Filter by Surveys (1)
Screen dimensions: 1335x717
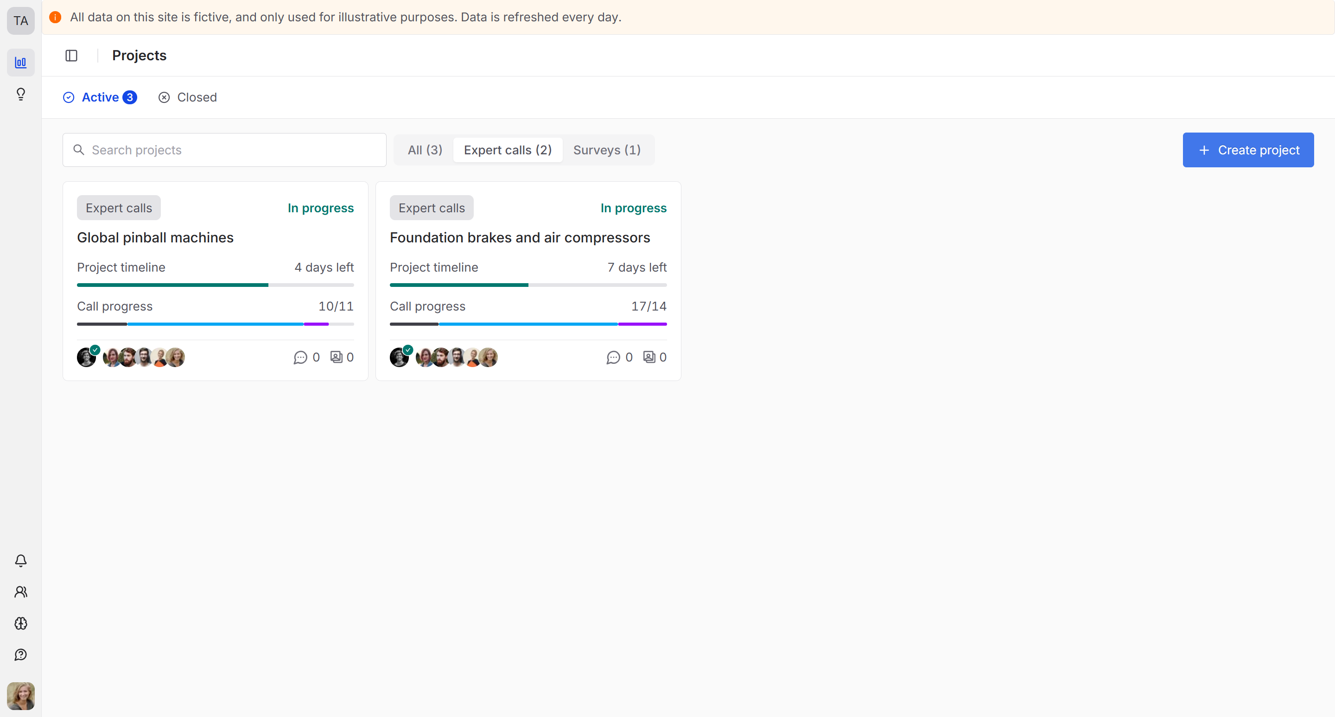coord(606,150)
